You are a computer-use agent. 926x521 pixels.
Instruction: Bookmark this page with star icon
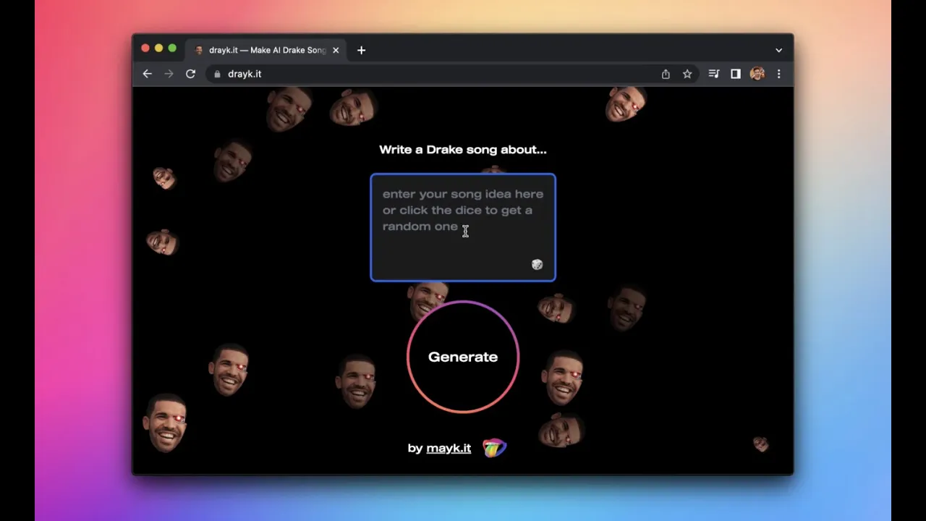tap(687, 74)
